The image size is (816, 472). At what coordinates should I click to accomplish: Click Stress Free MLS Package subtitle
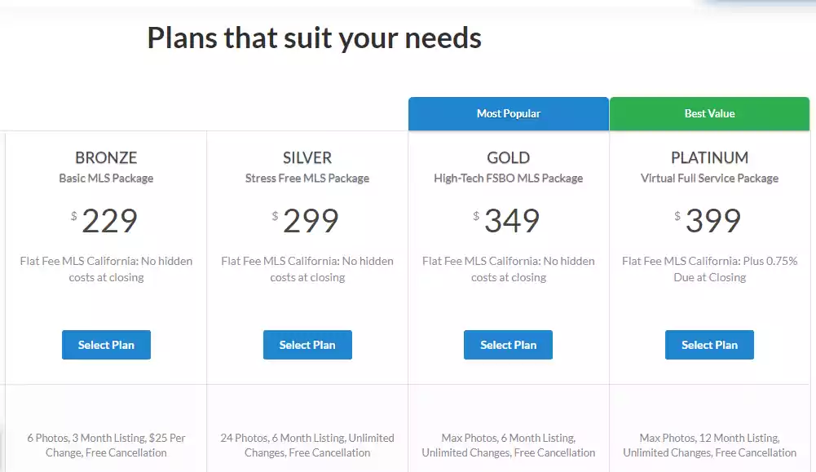coord(307,179)
